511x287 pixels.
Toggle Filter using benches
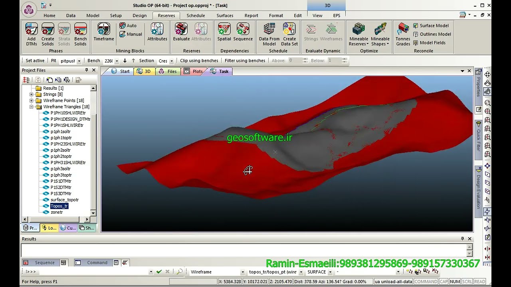tap(245, 61)
